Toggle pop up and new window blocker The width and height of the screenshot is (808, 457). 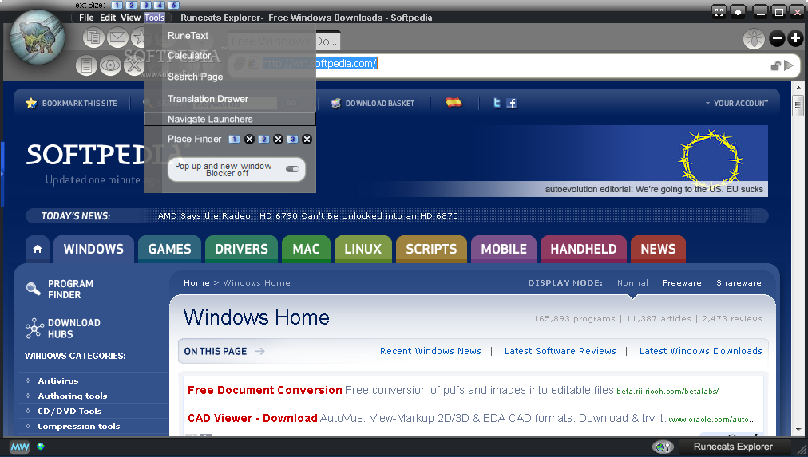point(292,169)
